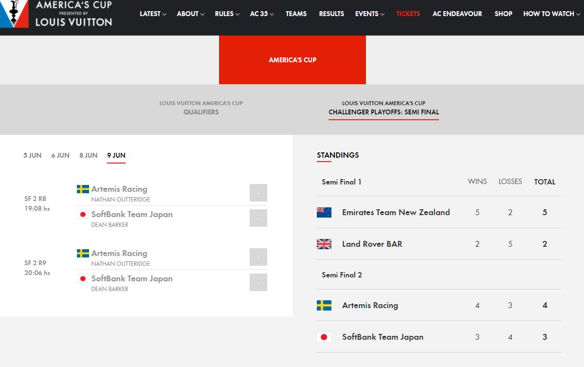Open Artemis Racing in race SF 2 R9
Viewport: 584px width, 367px height.
coord(119,253)
